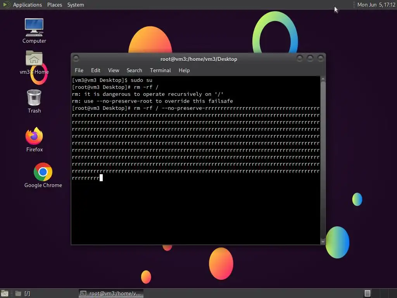This screenshot has width=397, height=298.
Task: Close the terminal window
Action: click(x=321, y=59)
